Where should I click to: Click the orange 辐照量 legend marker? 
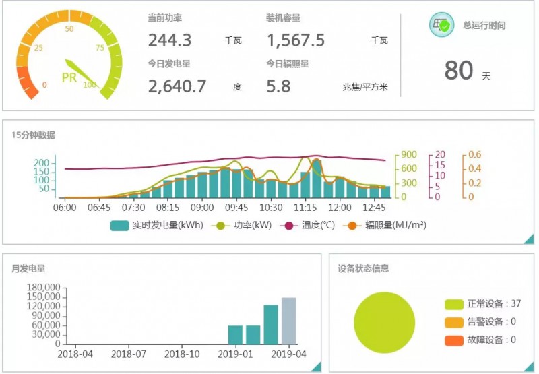(x=352, y=226)
